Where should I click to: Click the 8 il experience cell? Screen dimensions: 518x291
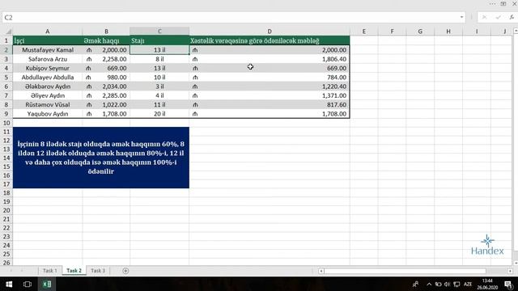click(159, 59)
